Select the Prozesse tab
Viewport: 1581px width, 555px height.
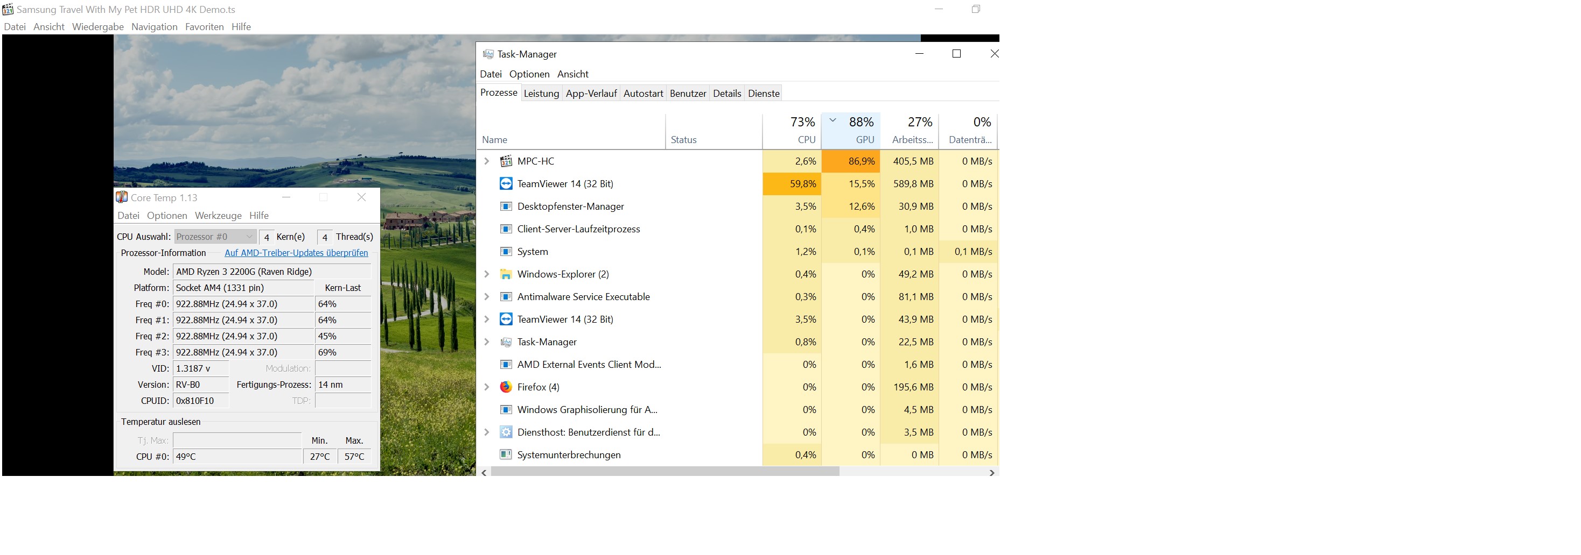(x=498, y=92)
